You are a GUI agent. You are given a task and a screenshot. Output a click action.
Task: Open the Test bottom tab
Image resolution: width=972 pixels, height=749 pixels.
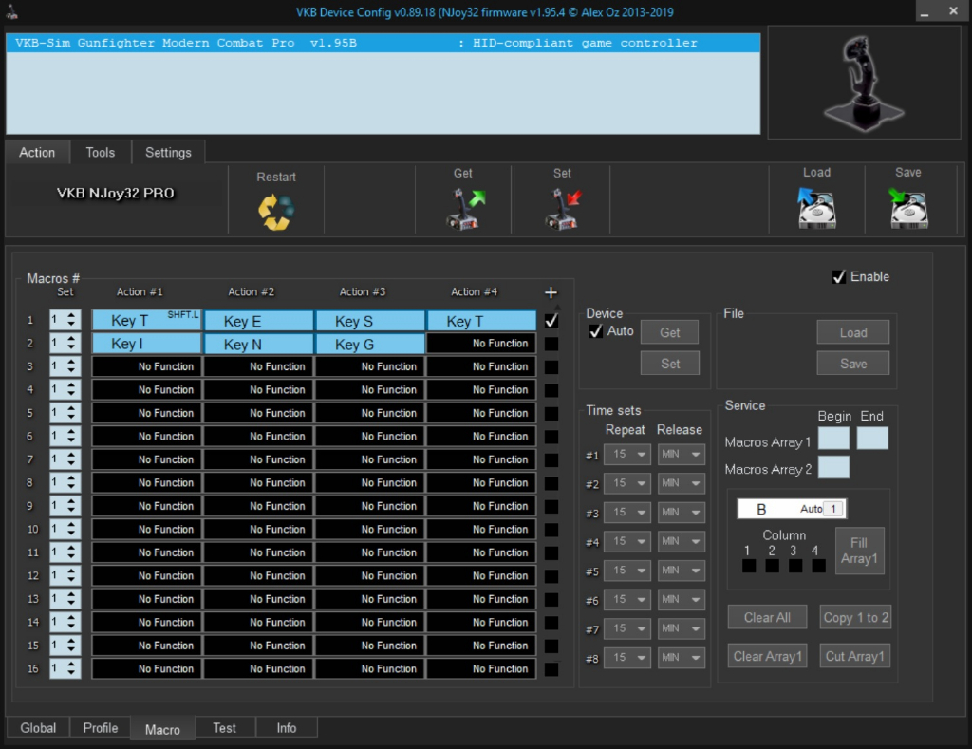224,728
